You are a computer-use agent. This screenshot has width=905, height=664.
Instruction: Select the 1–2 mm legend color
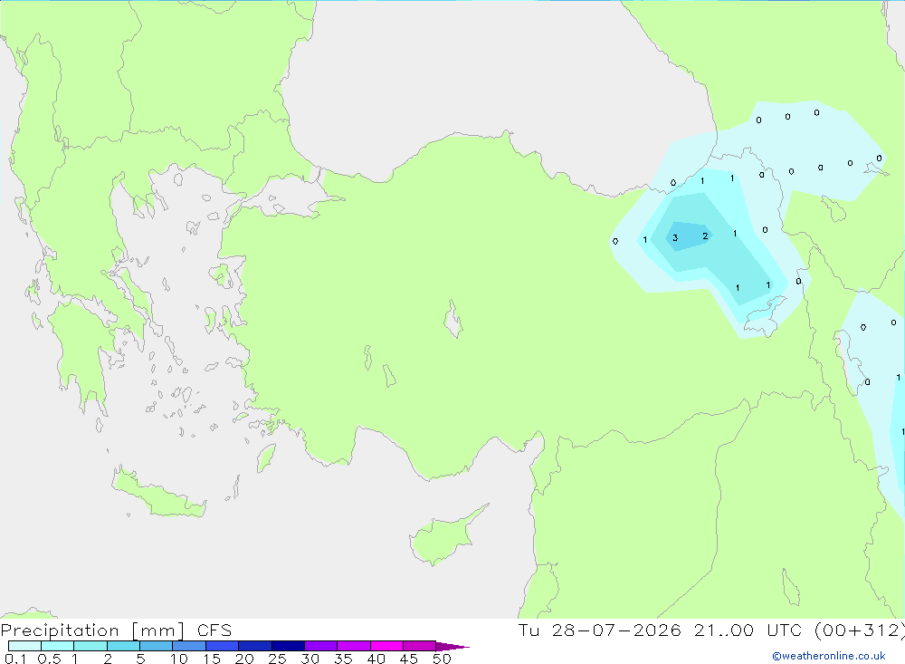90,646
